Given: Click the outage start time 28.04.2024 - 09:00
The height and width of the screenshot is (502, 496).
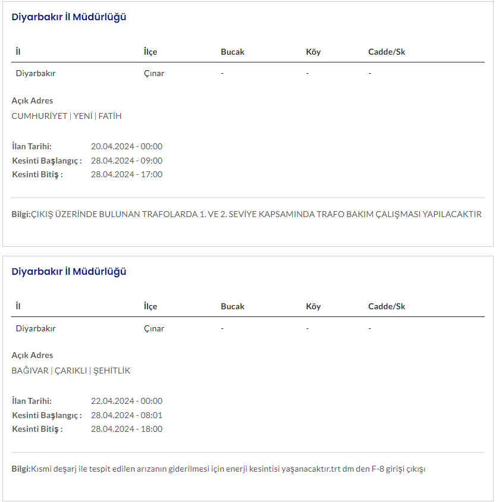Looking at the screenshot, I should (127, 161).
